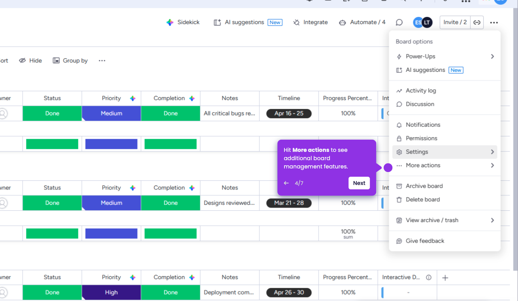Screen dimensions: 518x301
Task: Click the Apr 26 - 30 timeline pill
Action: (289, 293)
